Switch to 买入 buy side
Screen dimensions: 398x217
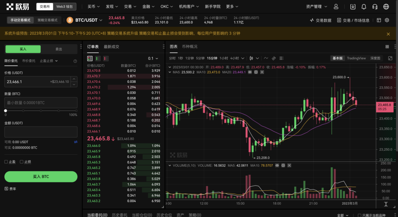point(23,49)
